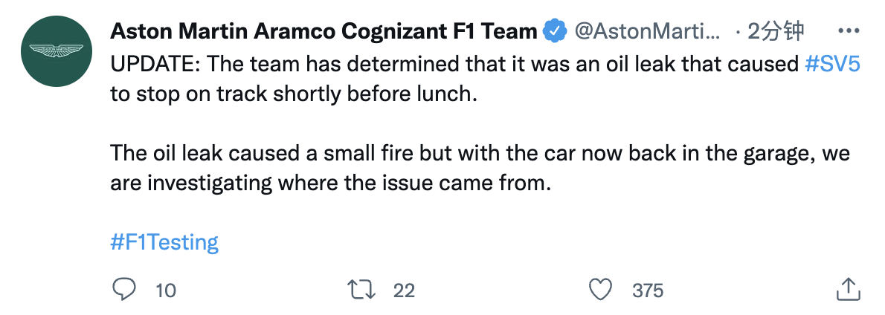Click the reply count 10
Image resolution: width=885 pixels, height=315 pixels.
165,290
